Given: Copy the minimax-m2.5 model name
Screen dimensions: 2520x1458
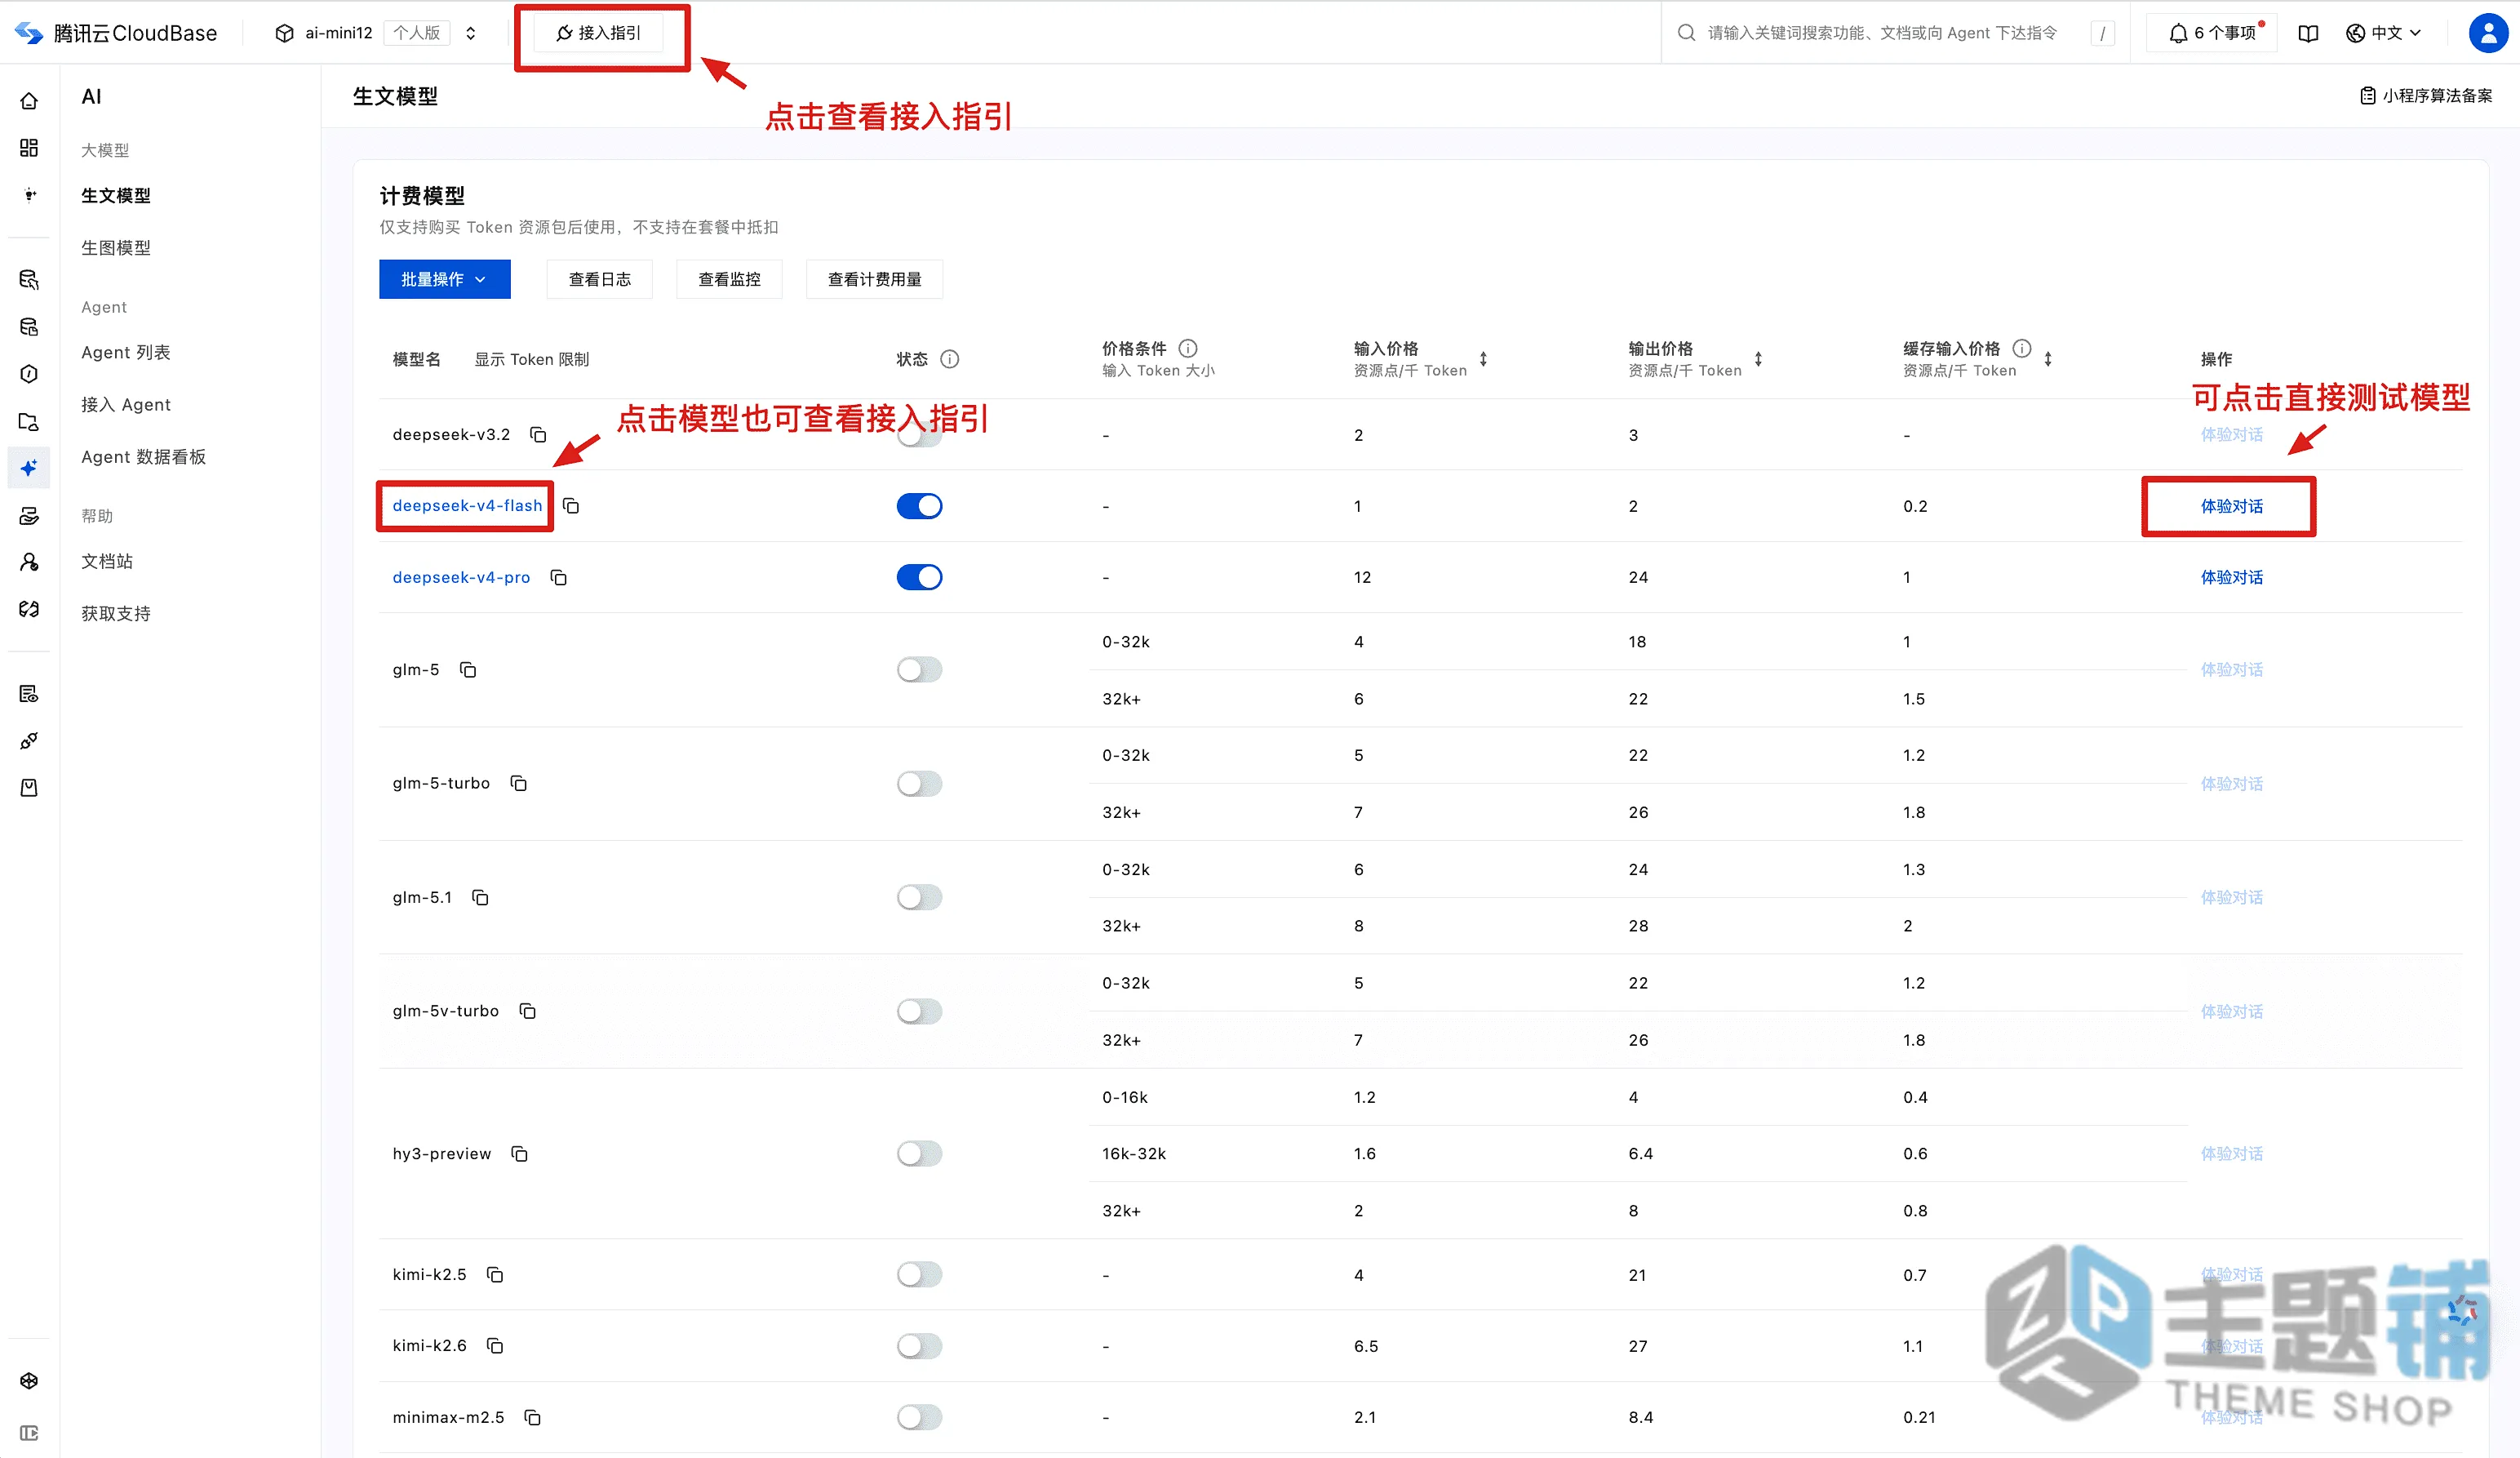Looking at the screenshot, I should 533,1417.
